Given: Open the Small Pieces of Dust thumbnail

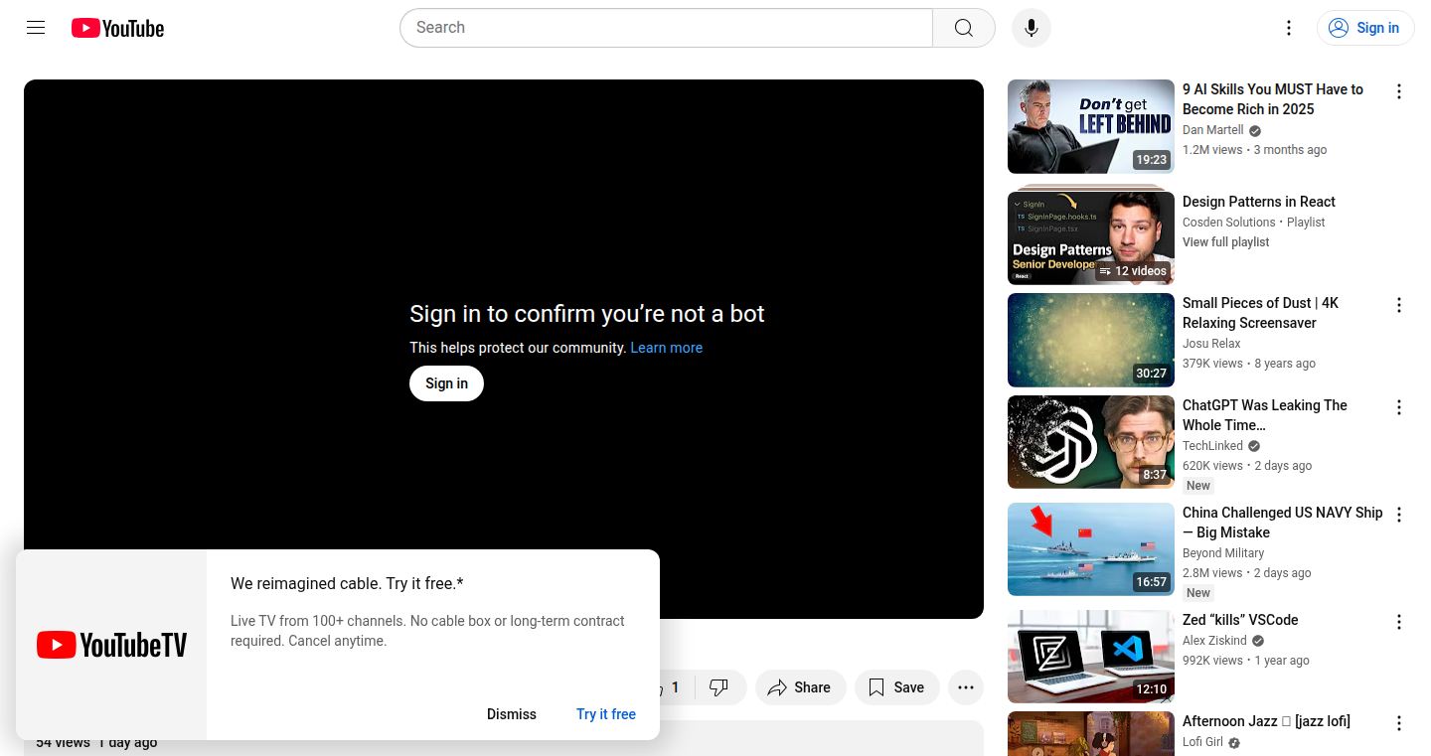Looking at the screenshot, I should tap(1091, 340).
